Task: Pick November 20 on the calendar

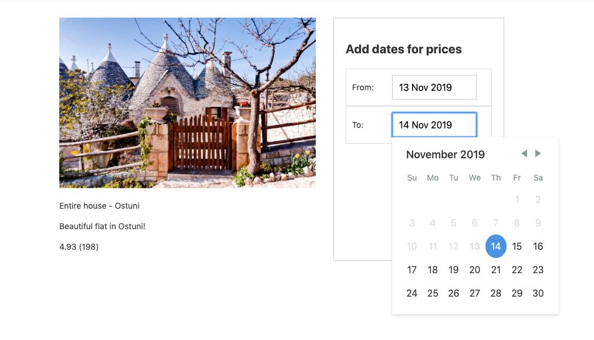Action: coord(475,270)
